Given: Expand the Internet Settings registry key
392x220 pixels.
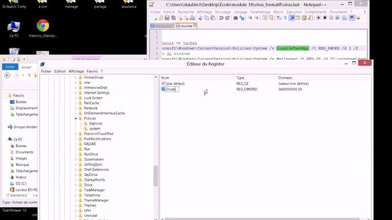Looking at the screenshot, I should pyautogui.click(x=76, y=93).
